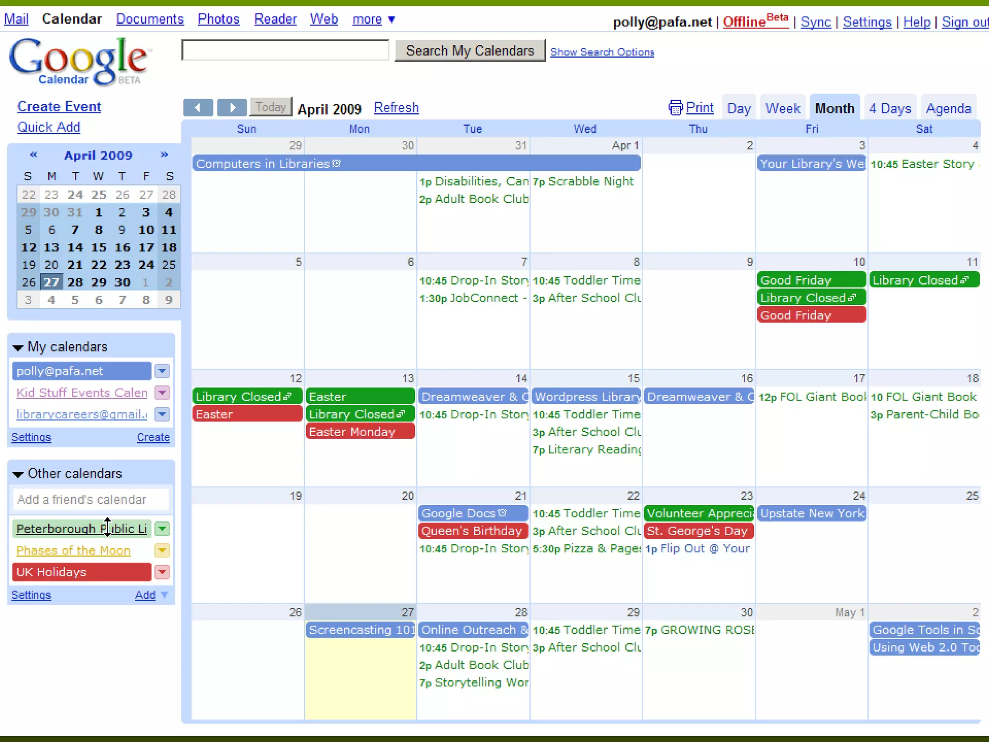Go to next month using forward arrow

click(x=232, y=107)
